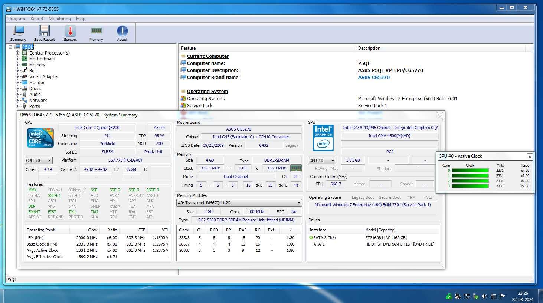The width and height of the screenshot is (543, 303).
Task: Expand the Central Processor(s) node
Action: (x=17, y=53)
